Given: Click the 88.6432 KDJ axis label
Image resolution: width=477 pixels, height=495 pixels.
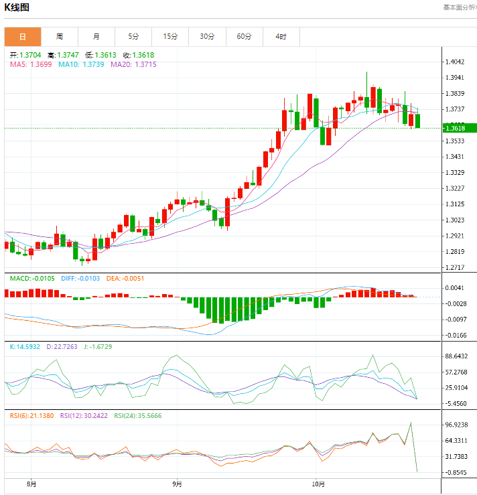Looking at the screenshot, I should coord(456,356).
